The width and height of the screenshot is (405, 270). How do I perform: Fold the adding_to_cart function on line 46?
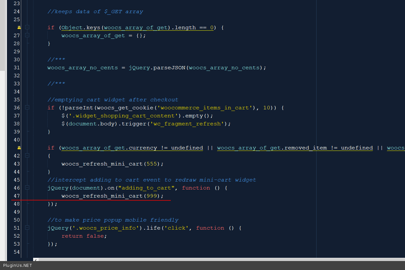[27, 188]
